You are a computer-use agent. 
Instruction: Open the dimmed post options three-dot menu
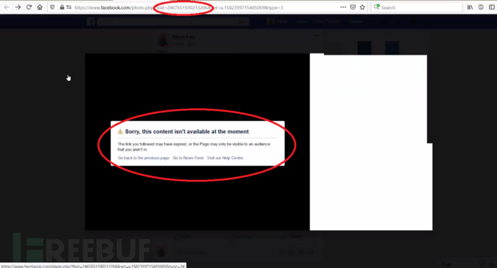(316, 35)
